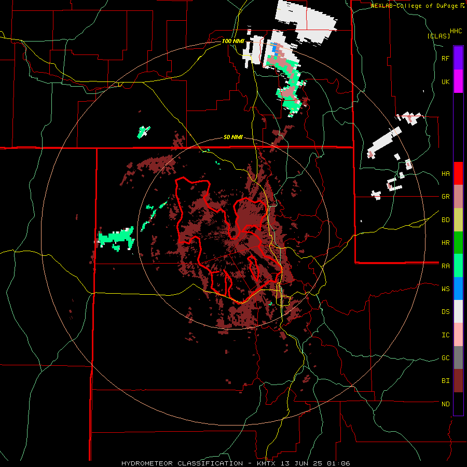This screenshot has width=467, height=467.
Task: Click the ND legend label
Action: coord(445,404)
